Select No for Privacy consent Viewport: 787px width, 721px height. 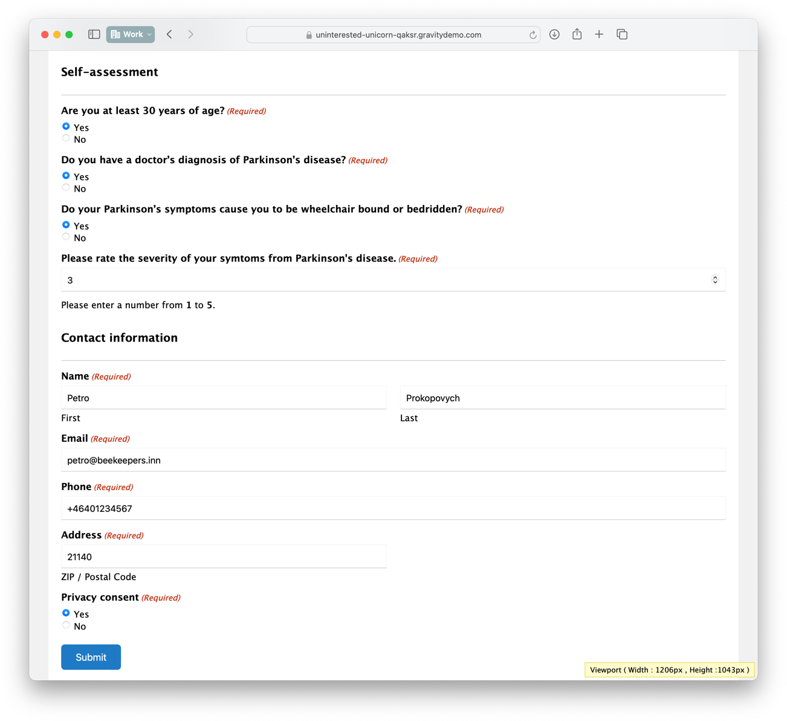(66, 626)
